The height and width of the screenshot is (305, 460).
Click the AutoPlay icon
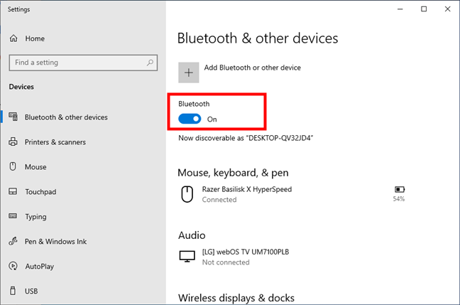pos(13,266)
